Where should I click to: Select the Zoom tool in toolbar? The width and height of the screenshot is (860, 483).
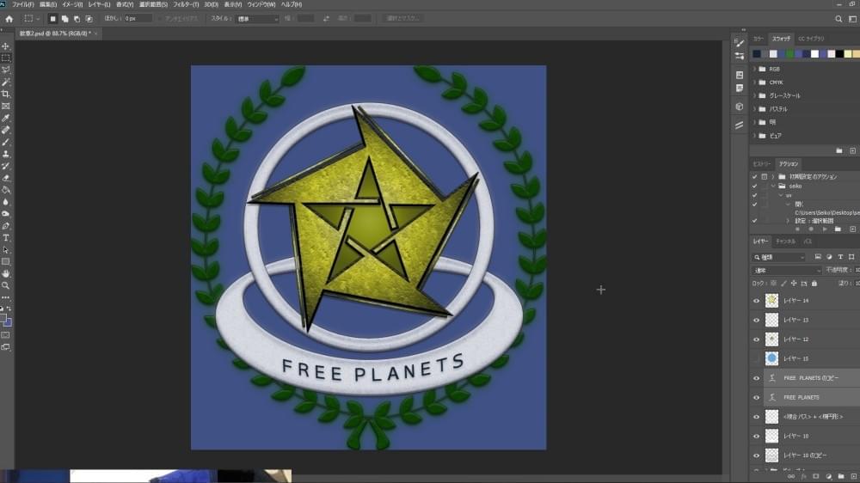5,285
